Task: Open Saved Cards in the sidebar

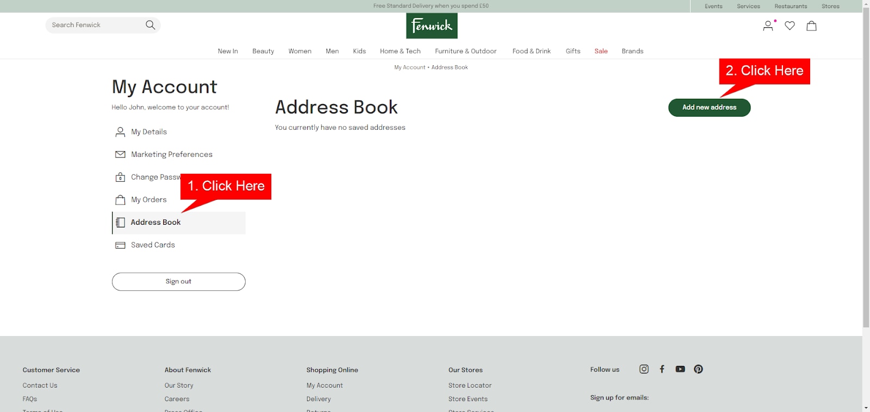Action: 153,245
